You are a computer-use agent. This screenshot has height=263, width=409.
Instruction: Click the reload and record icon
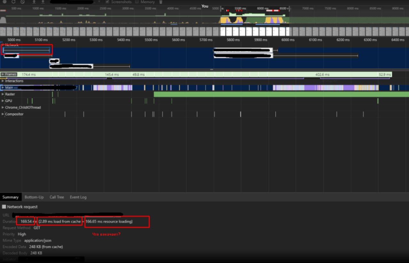[x=13, y=2]
